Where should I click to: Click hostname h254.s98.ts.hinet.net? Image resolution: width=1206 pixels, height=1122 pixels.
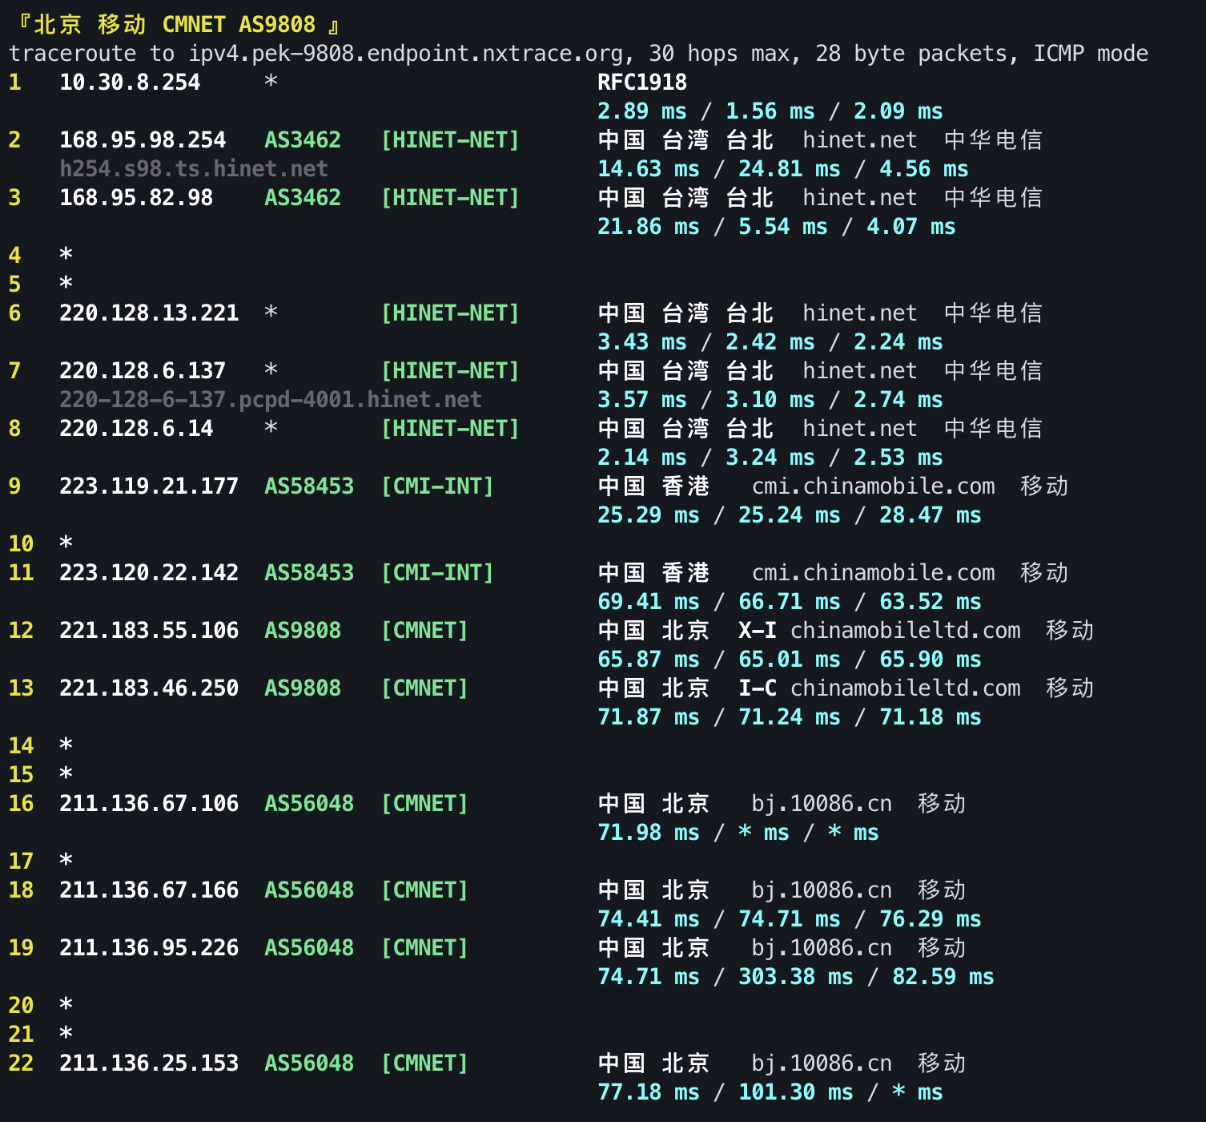point(194,169)
